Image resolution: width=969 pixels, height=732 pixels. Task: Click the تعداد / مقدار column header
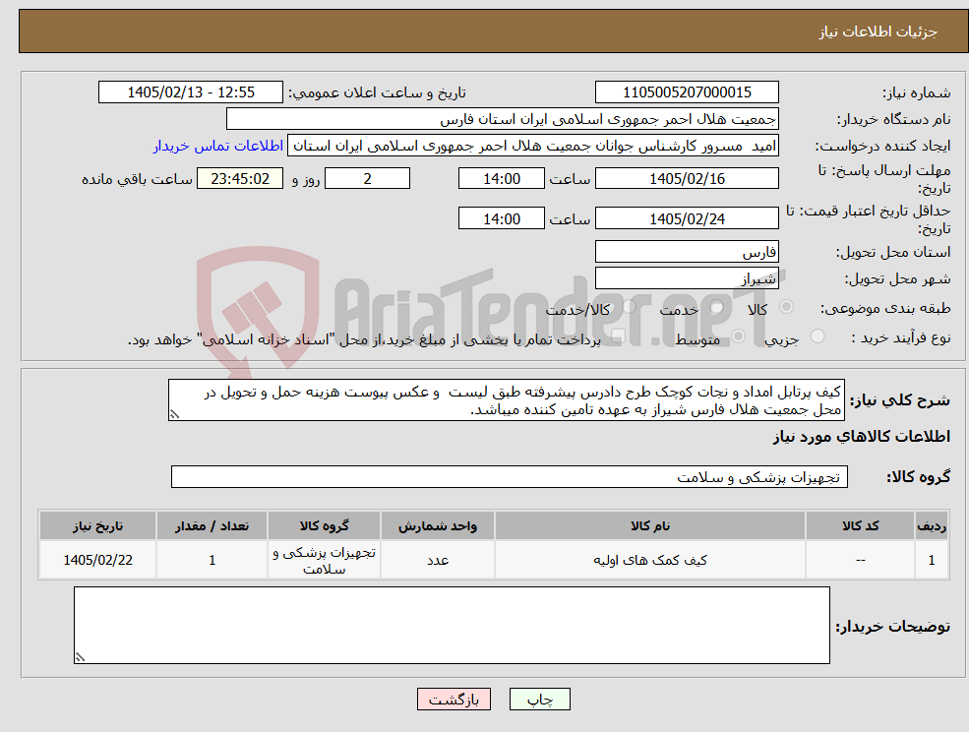coord(212,525)
